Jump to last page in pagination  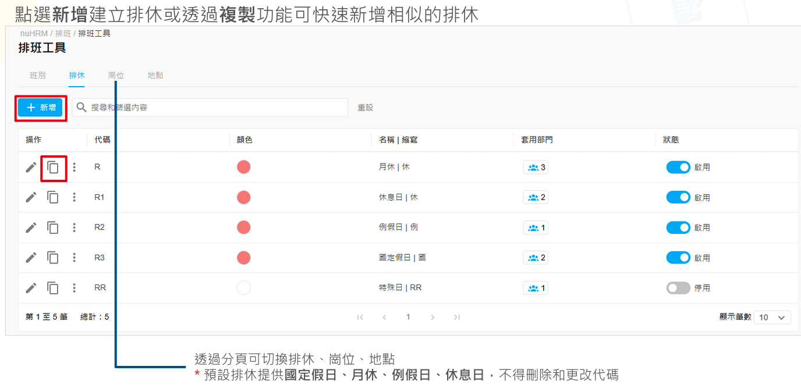click(457, 317)
